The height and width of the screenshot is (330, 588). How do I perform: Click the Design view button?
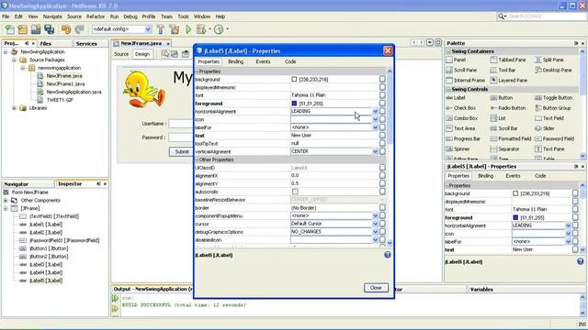(x=142, y=54)
